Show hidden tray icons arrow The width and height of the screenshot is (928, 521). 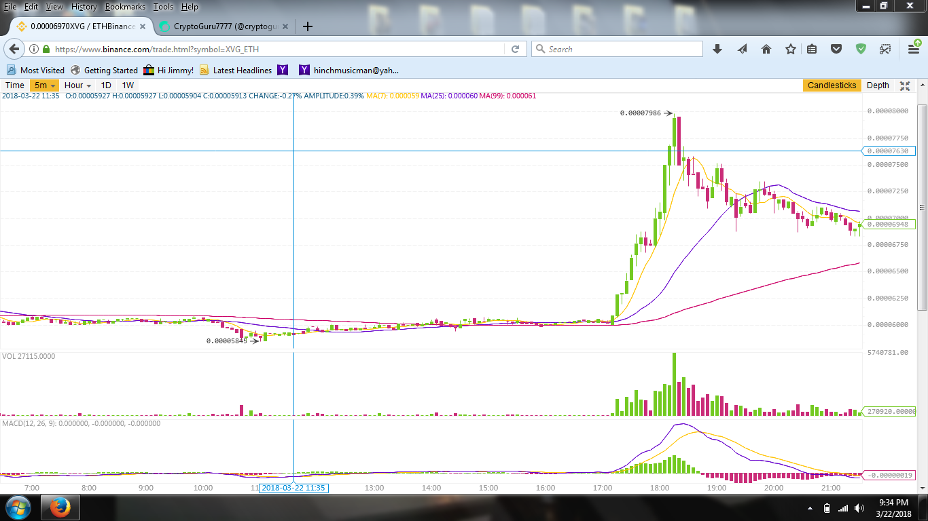coord(810,508)
